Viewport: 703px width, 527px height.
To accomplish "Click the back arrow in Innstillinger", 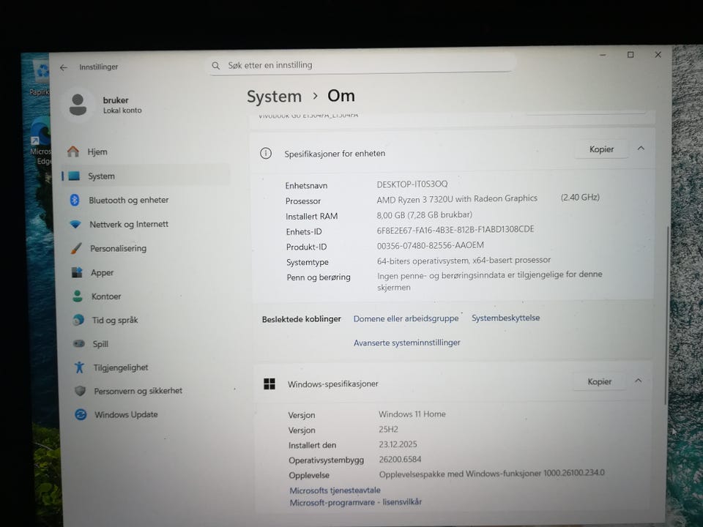I will coord(64,67).
